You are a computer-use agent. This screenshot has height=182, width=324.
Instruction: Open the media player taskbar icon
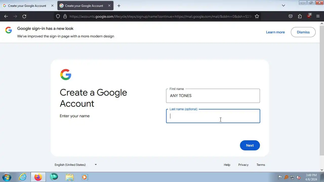click(85, 177)
